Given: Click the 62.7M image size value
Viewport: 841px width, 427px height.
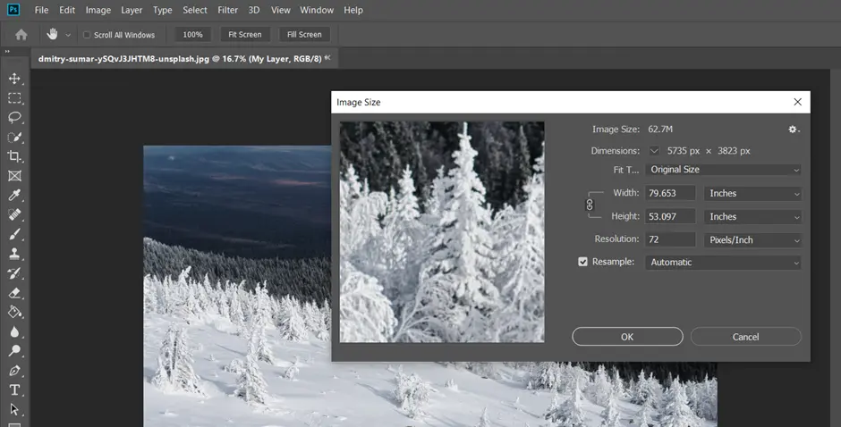Looking at the screenshot, I should [x=660, y=130].
